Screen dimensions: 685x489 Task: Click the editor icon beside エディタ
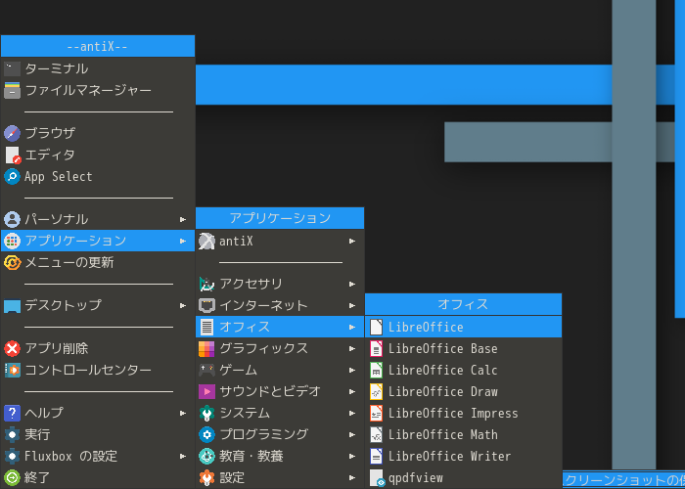[13, 155]
